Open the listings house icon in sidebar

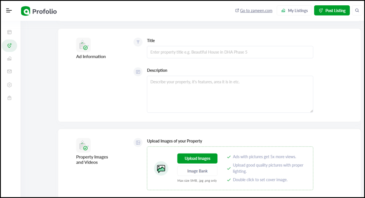point(9,59)
